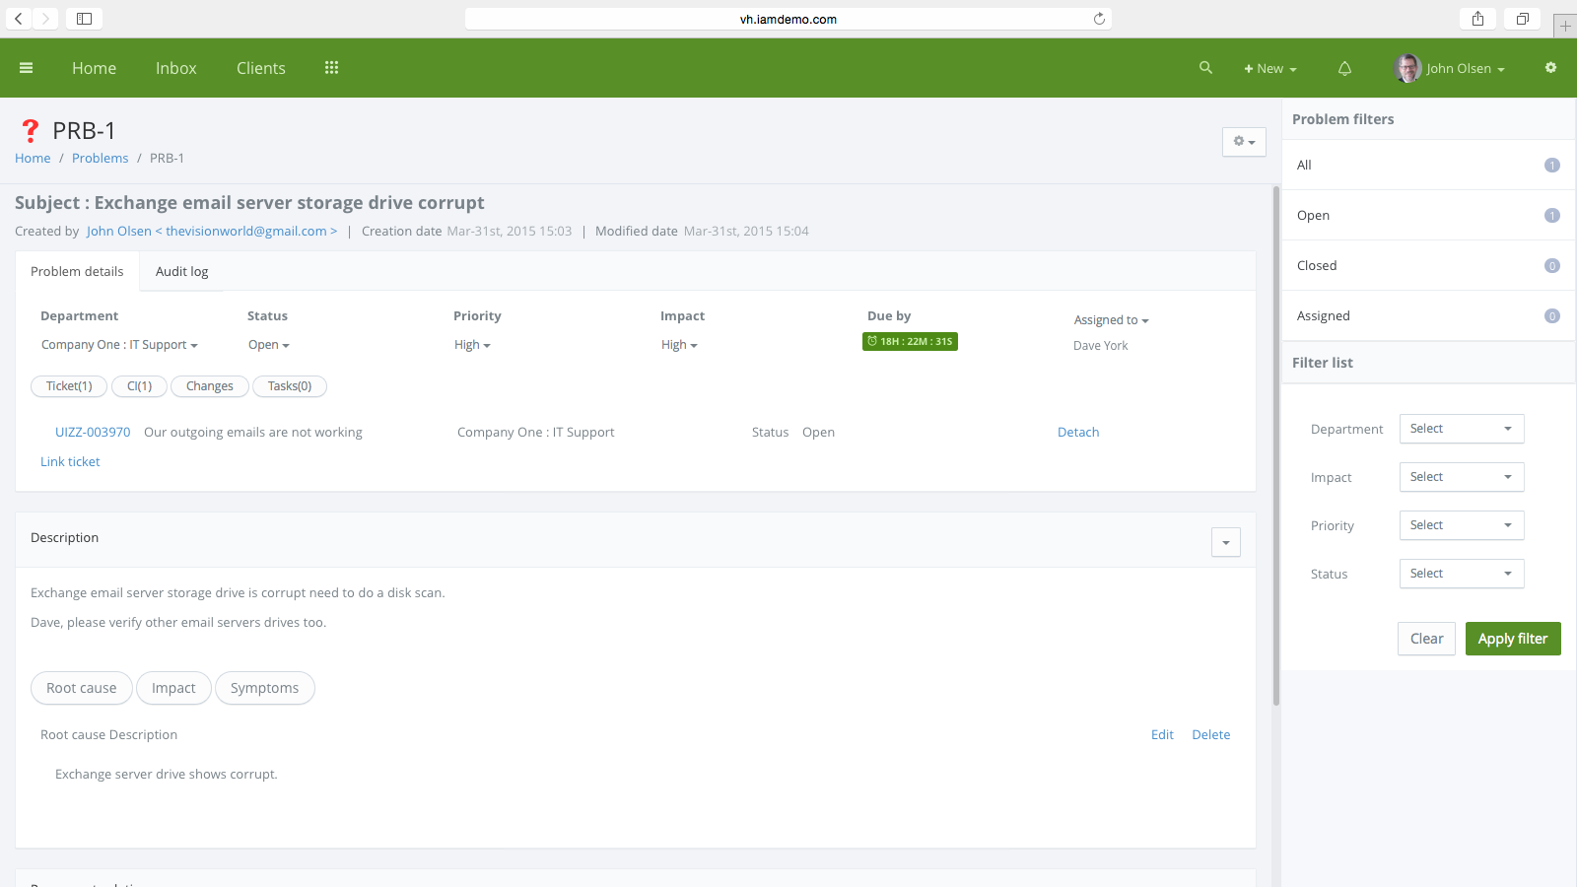This screenshot has width=1577, height=887.
Task: Open the Priority High dropdown
Action: tap(472, 345)
